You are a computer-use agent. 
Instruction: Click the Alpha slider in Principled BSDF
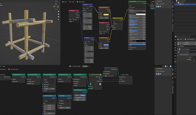(x=137, y=44)
